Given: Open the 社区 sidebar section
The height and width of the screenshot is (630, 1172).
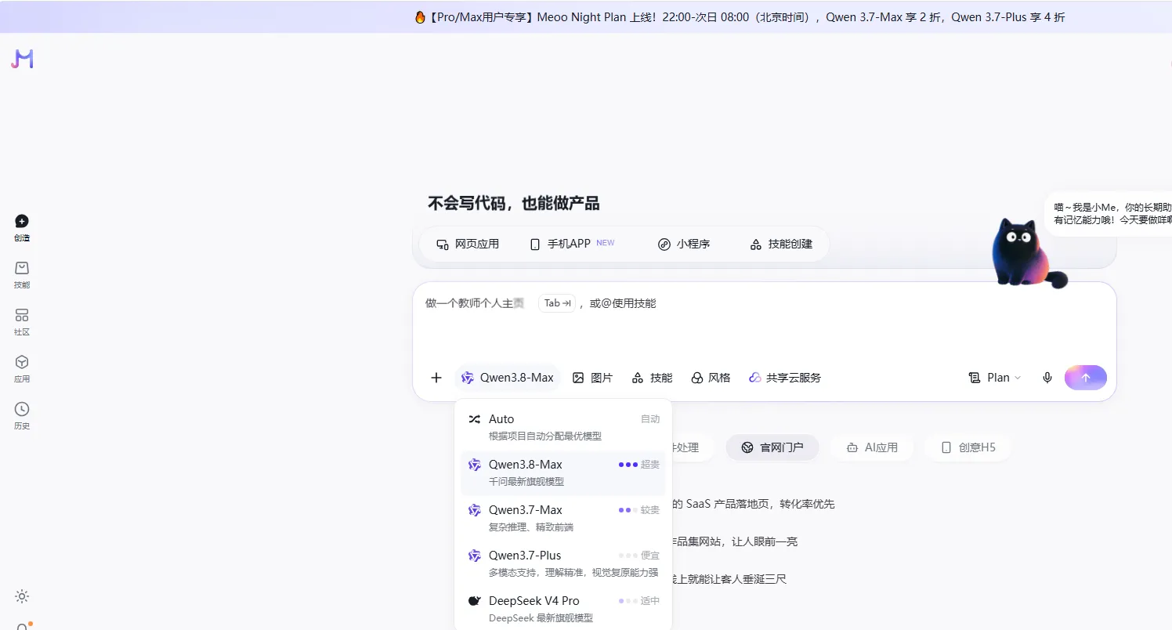Looking at the screenshot, I should tap(22, 322).
